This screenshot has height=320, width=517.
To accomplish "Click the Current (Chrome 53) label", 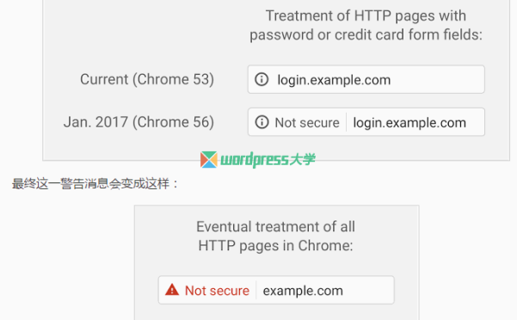I will coord(147,79).
